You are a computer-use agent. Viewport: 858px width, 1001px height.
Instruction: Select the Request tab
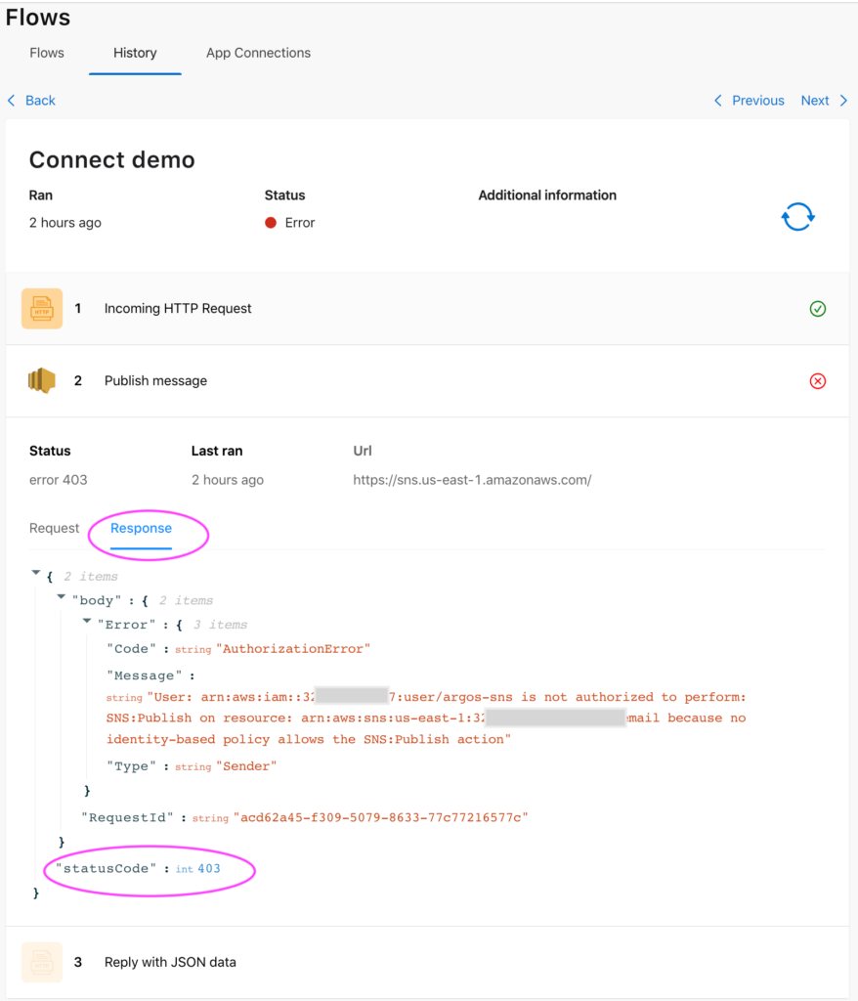pos(54,528)
